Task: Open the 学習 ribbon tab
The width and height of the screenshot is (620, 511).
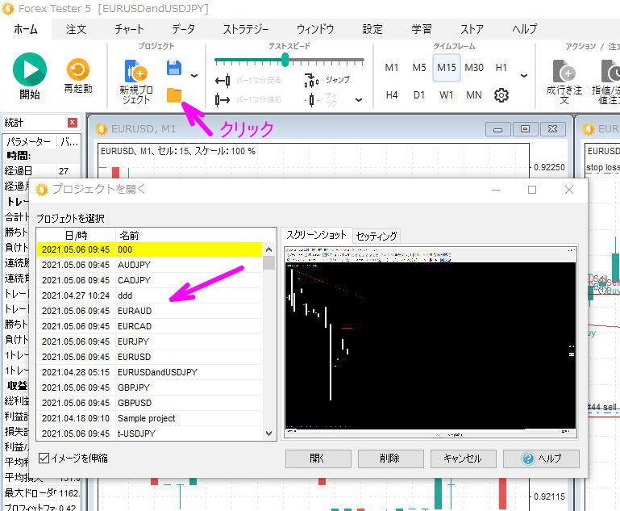Action: pos(421,29)
